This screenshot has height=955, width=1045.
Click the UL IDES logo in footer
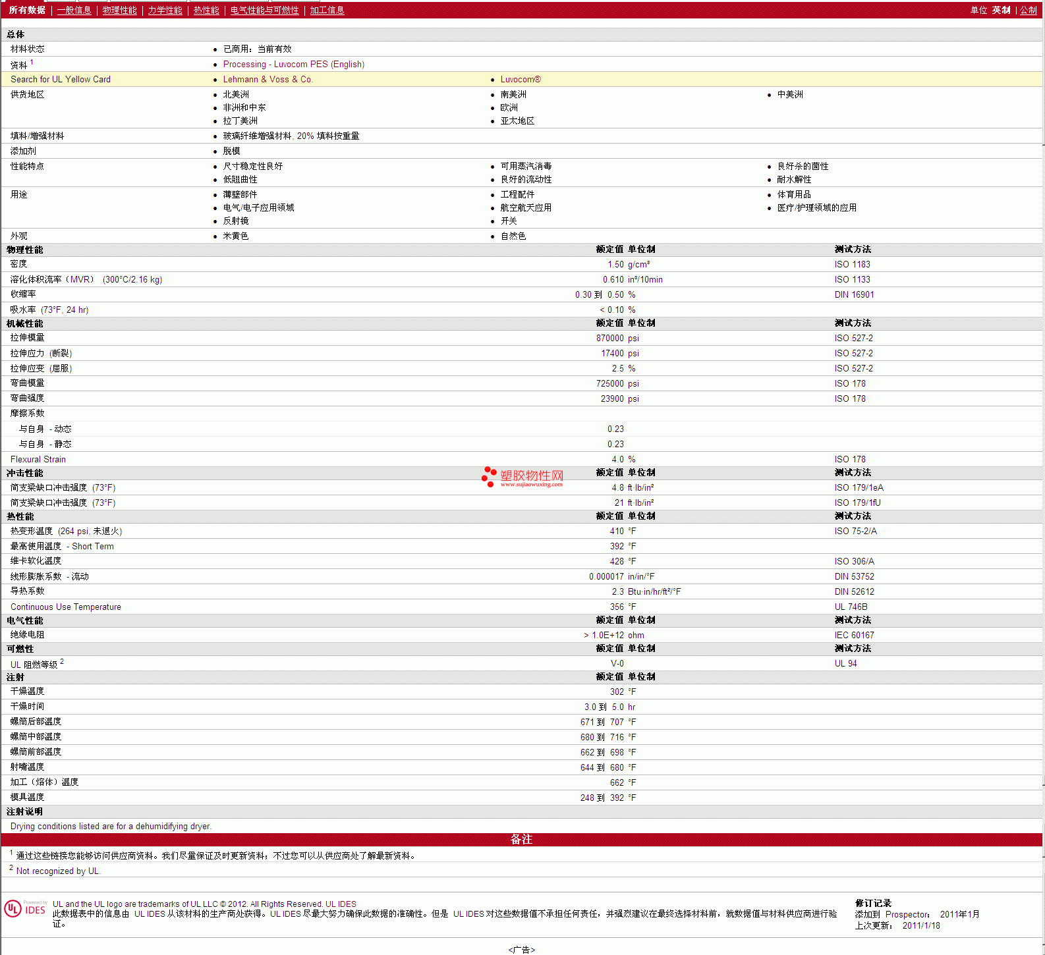coord(25,909)
